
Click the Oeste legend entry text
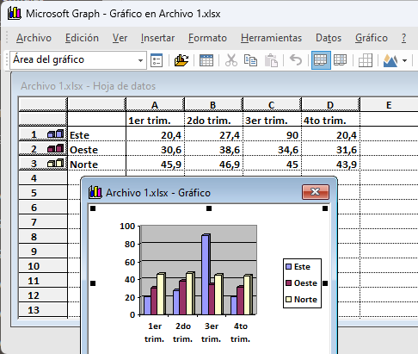(305, 283)
